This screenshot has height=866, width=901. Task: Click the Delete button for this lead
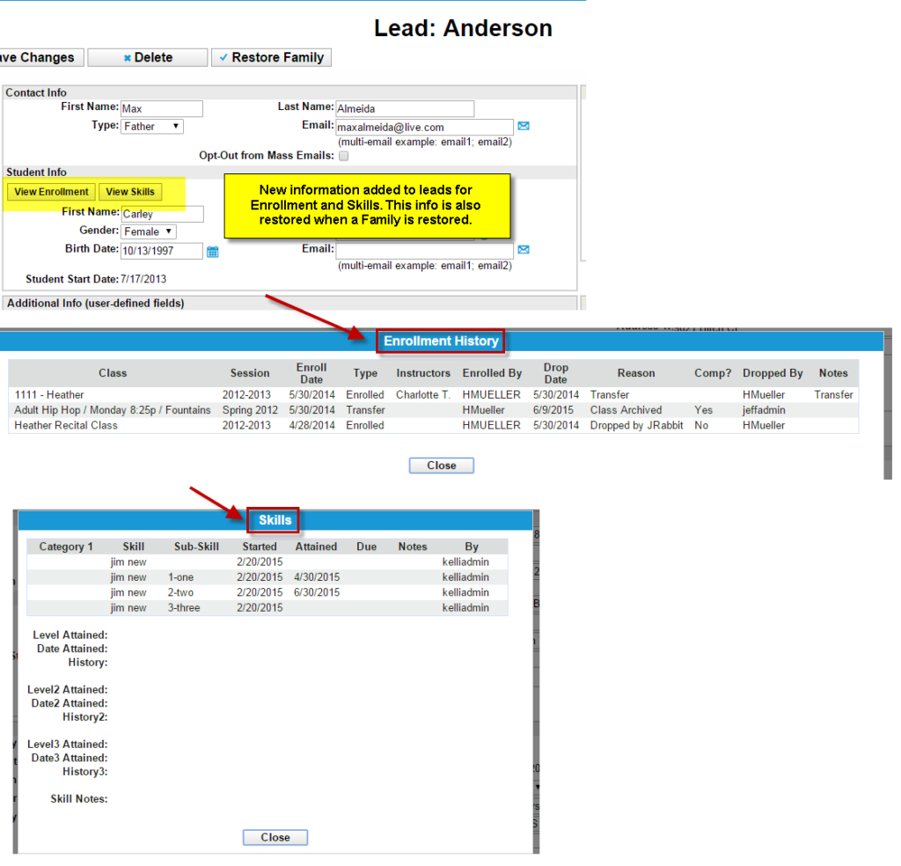[147, 56]
